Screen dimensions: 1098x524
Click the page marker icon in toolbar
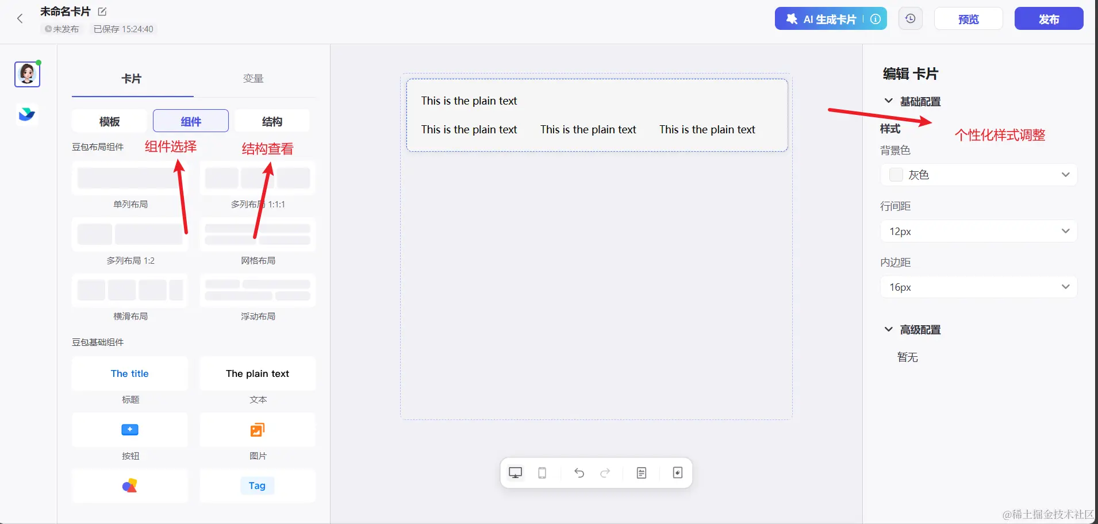click(x=678, y=473)
